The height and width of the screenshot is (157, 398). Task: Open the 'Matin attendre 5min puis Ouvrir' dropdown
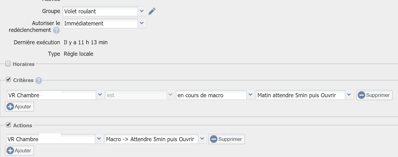pos(349,95)
